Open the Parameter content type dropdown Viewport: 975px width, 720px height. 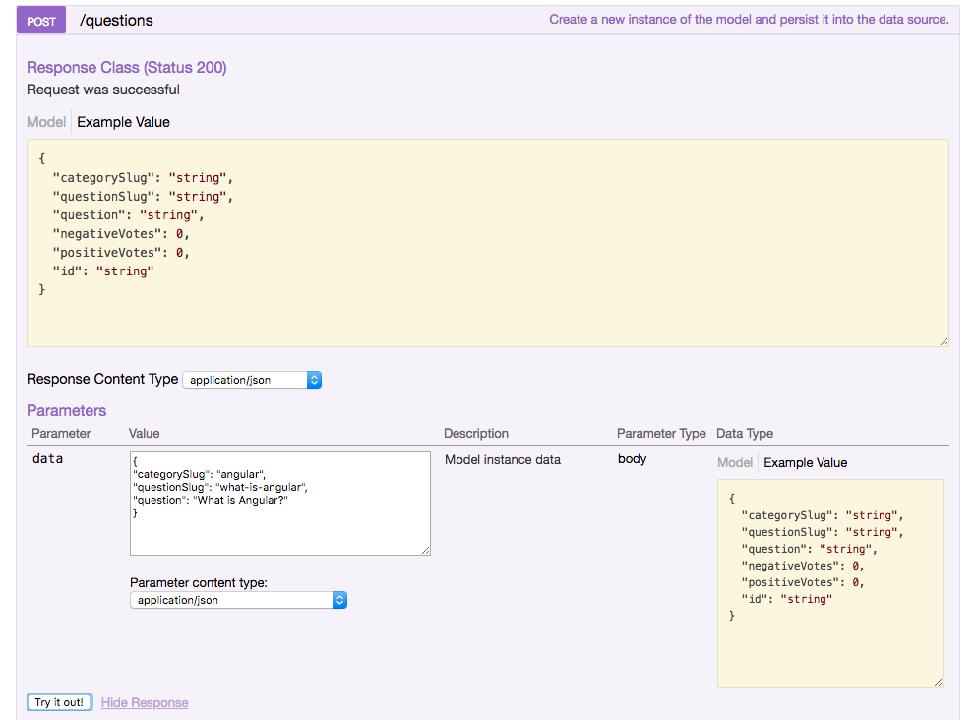click(238, 600)
